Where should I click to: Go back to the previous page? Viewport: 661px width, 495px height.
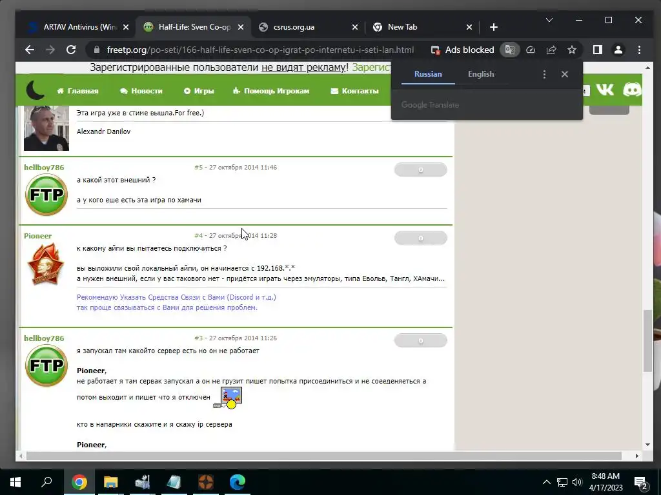(29, 50)
